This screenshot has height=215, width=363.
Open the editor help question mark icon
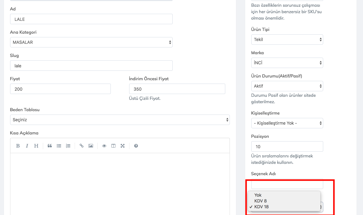(136, 146)
